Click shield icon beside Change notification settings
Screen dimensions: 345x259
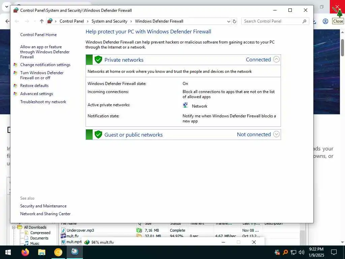coord(15,65)
